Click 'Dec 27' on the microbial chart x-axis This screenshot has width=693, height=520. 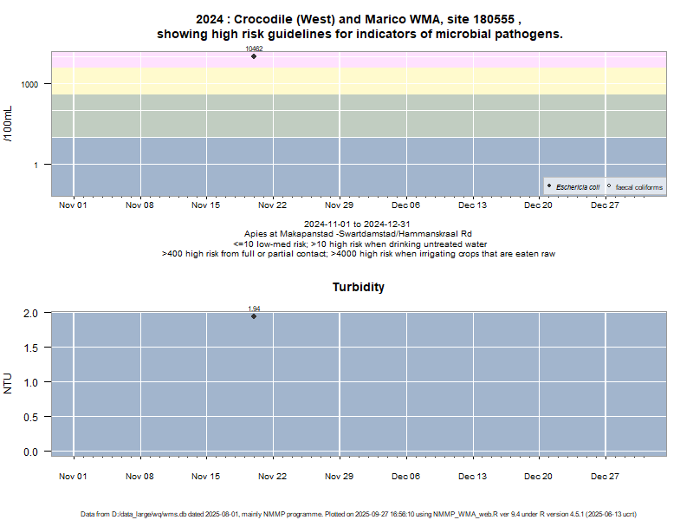point(605,205)
